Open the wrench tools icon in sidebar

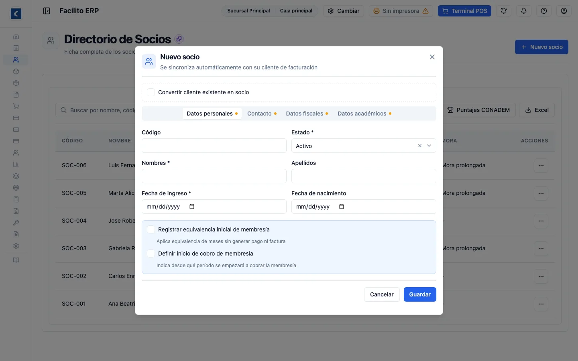tap(16, 223)
